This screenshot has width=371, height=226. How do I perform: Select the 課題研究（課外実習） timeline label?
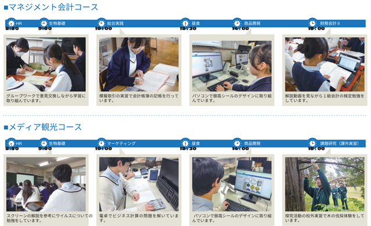pyautogui.click(x=340, y=144)
